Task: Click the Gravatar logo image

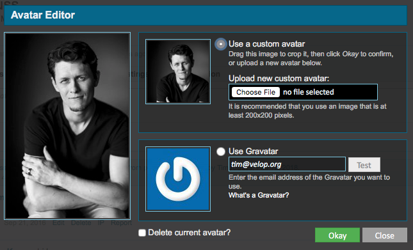Action: 178,179
